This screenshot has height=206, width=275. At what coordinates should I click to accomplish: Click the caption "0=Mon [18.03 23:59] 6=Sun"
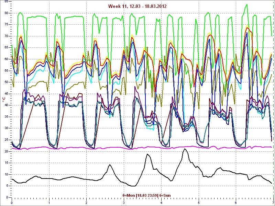pyautogui.click(x=146, y=195)
